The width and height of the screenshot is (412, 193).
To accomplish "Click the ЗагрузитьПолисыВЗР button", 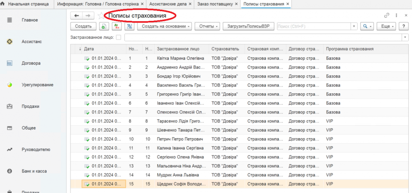I will 248,26.
